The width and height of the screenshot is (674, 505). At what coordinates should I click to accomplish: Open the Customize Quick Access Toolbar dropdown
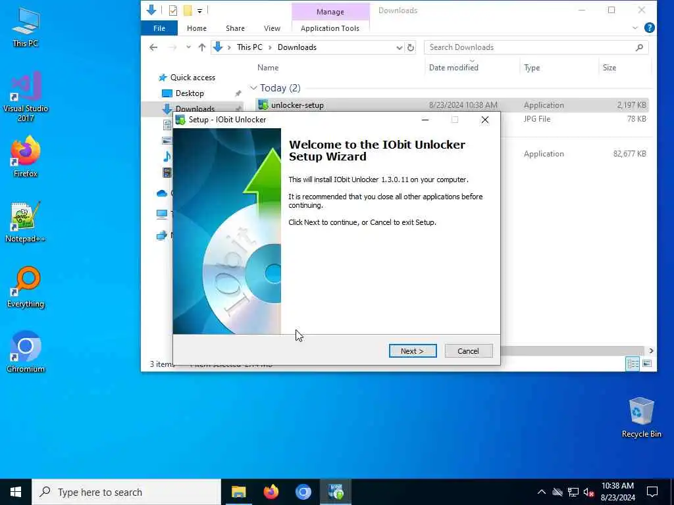click(x=199, y=11)
